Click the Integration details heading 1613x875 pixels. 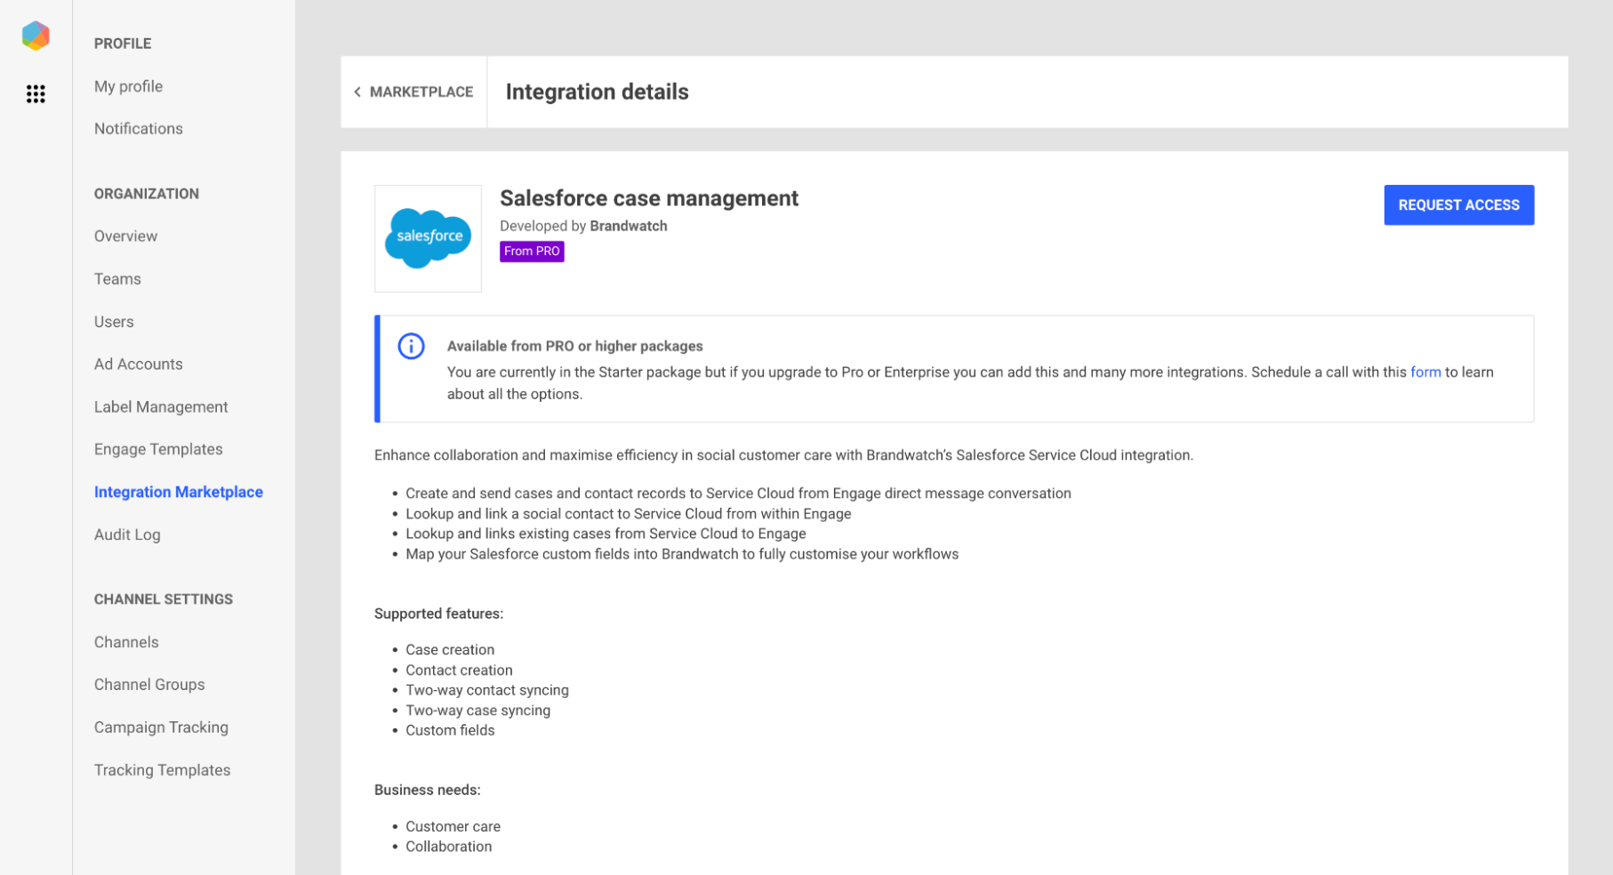pos(597,92)
